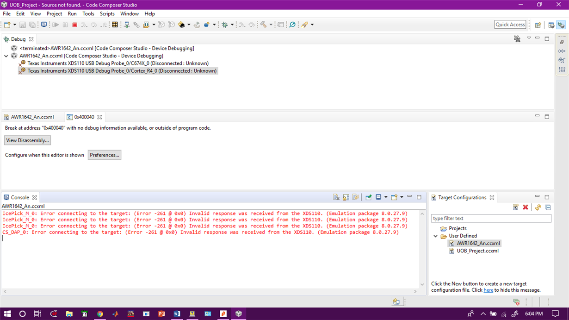Switch to 0x400040 editor tab
Viewport: 569px width, 320px height.
tap(84, 117)
